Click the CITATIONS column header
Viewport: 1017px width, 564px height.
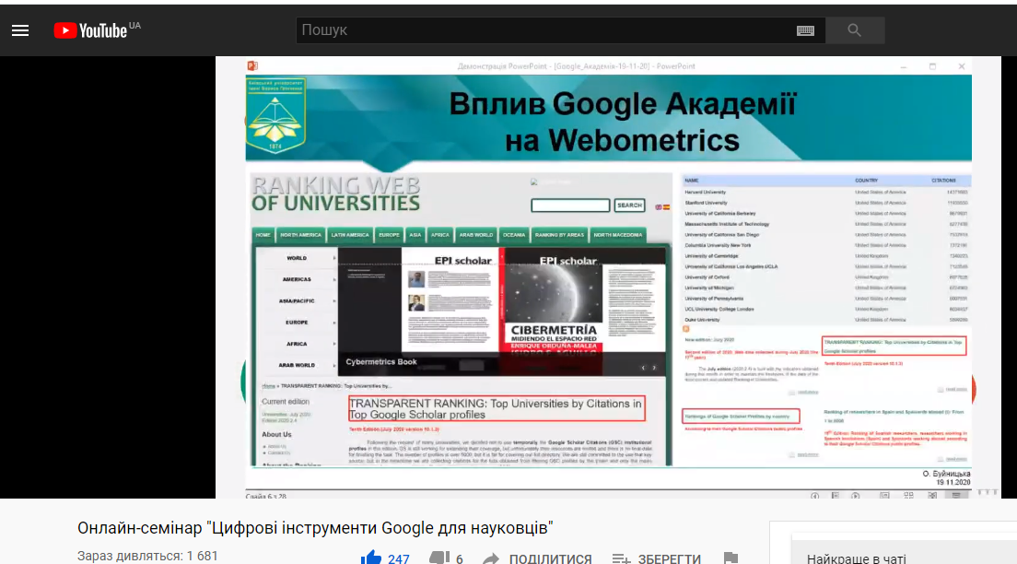[x=943, y=181]
